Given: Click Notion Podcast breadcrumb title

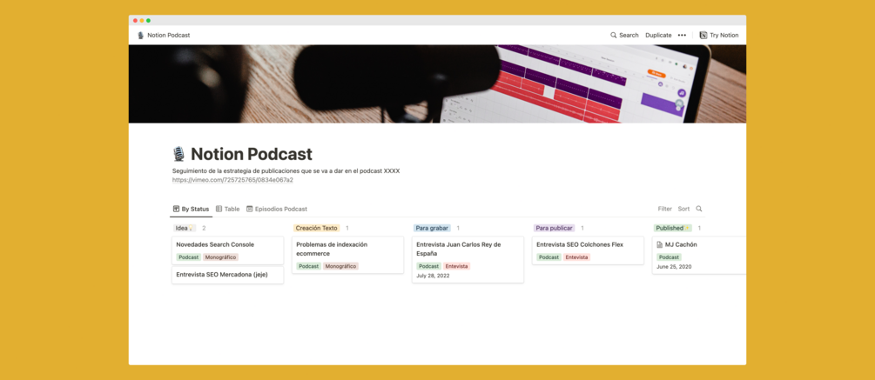Looking at the screenshot, I should pos(169,35).
